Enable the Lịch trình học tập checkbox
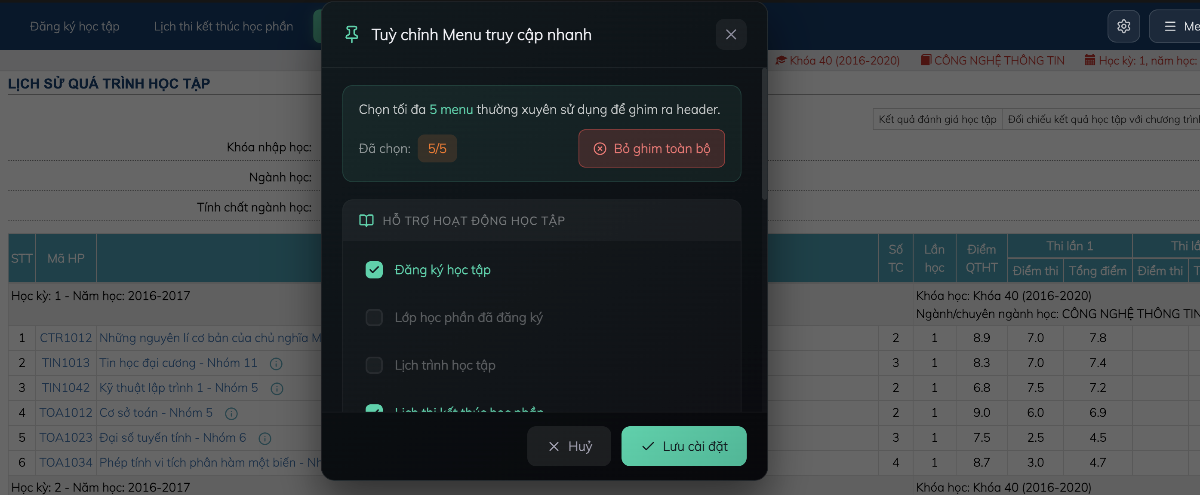Viewport: 1200px width, 495px height. tap(374, 365)
